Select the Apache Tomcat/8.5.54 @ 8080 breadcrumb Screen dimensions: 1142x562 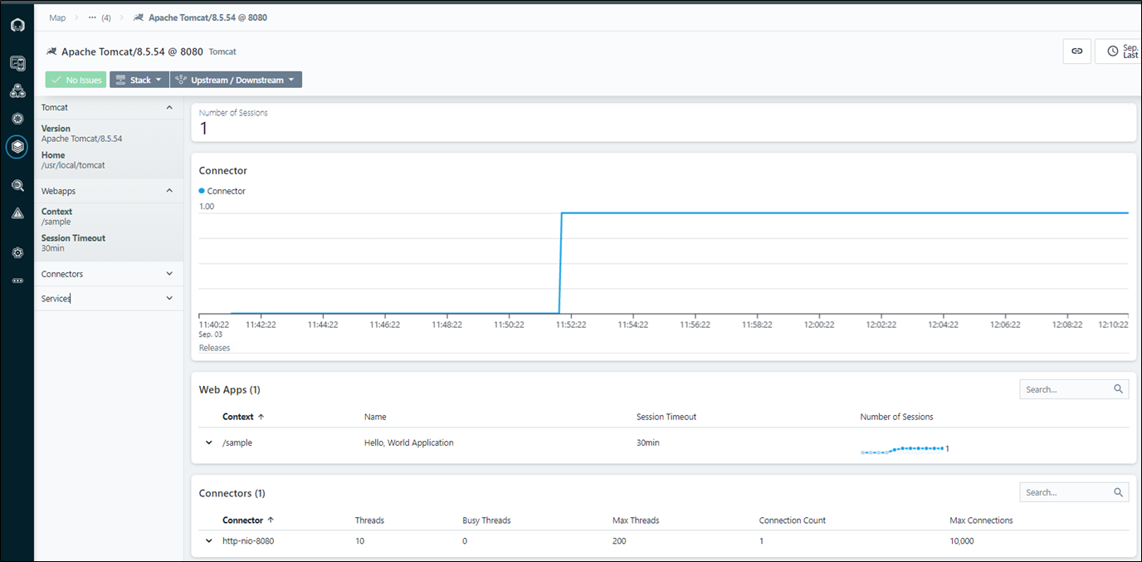(x=208, y=17)
